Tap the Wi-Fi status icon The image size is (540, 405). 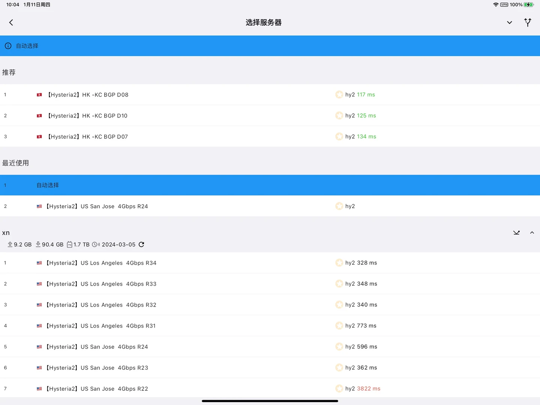coord(496,5)
